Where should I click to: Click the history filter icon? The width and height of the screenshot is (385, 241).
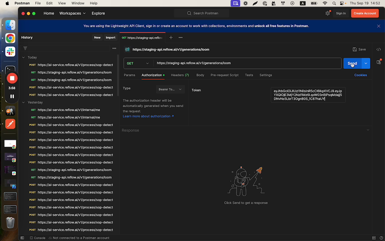(25, 48)
